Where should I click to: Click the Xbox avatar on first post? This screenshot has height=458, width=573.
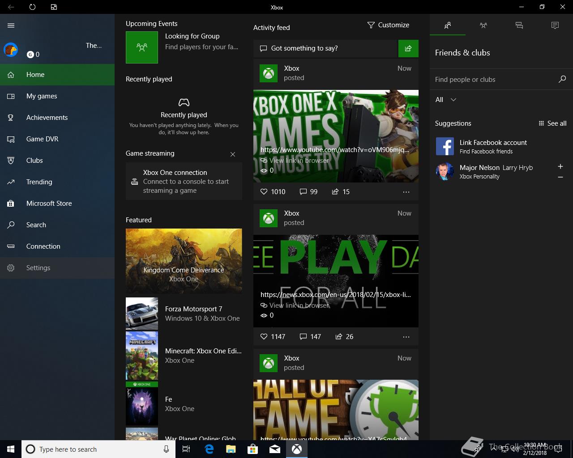coord(269,73)
